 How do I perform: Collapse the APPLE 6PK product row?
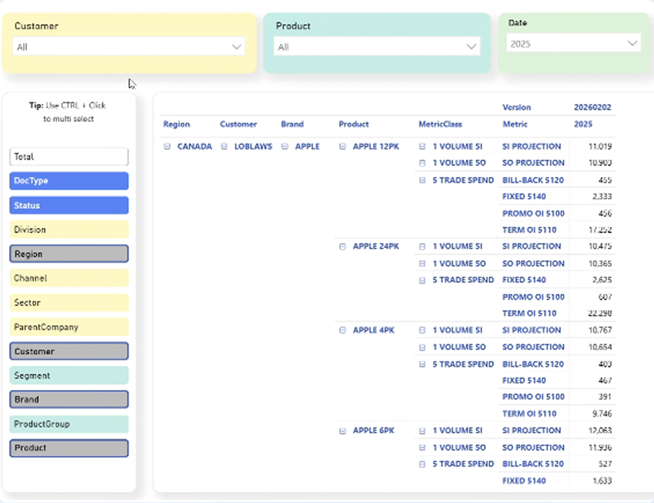click(343, 431)
